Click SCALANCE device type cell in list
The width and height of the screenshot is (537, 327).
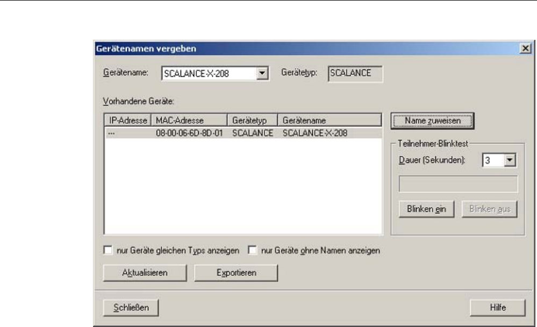[x=253, y=133]
